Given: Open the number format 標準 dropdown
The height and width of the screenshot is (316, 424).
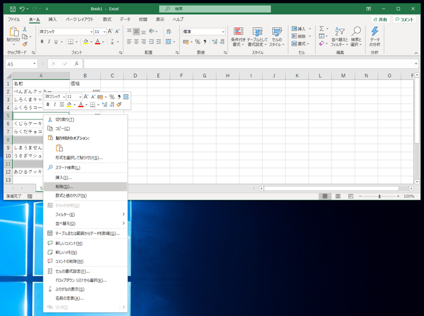Looking at the screenshot, I should pyautogui.click(x=223, y=32).
